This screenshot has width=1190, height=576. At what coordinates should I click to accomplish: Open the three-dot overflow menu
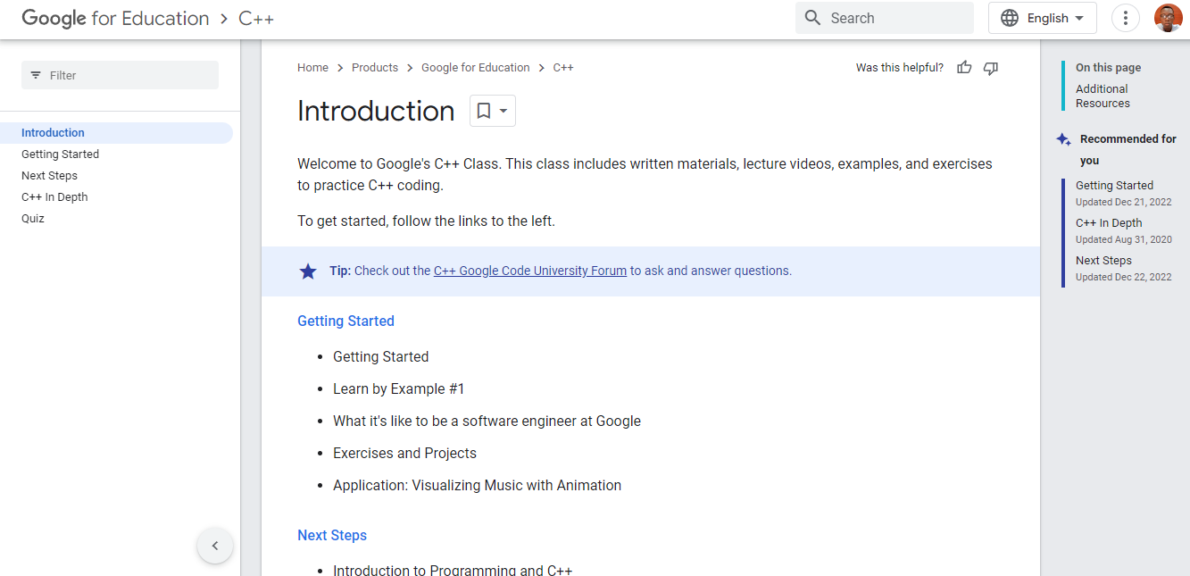tap(1125, 18)
